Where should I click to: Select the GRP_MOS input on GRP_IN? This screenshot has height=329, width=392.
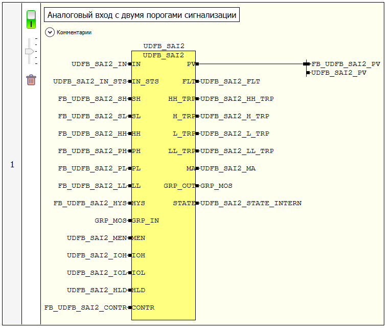coord(111,221)
